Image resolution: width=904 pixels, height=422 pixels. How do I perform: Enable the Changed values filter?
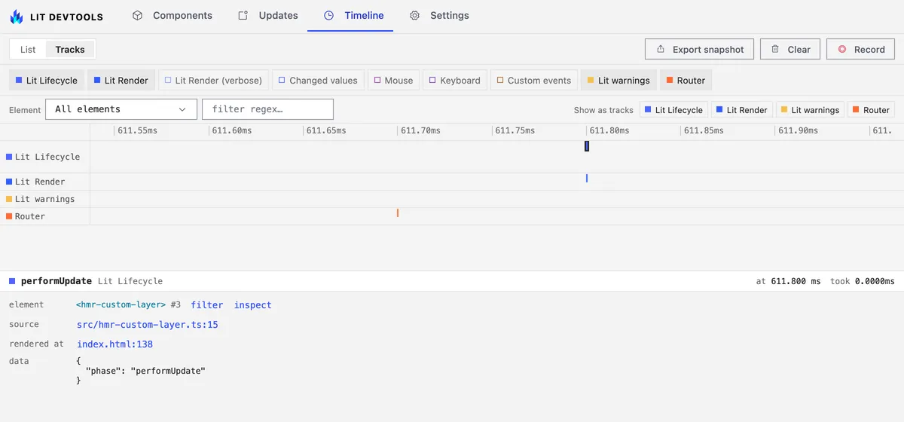pyautogui.click(x=319, y=80)
